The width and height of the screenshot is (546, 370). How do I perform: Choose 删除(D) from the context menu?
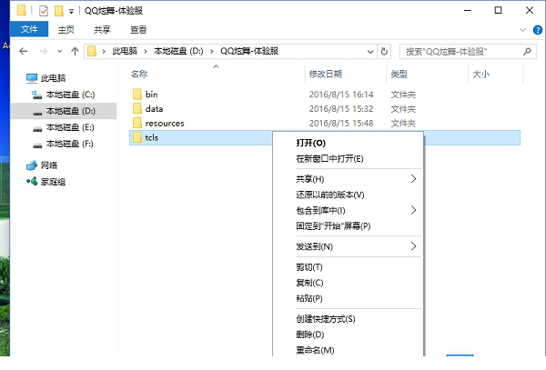(349, 335)
